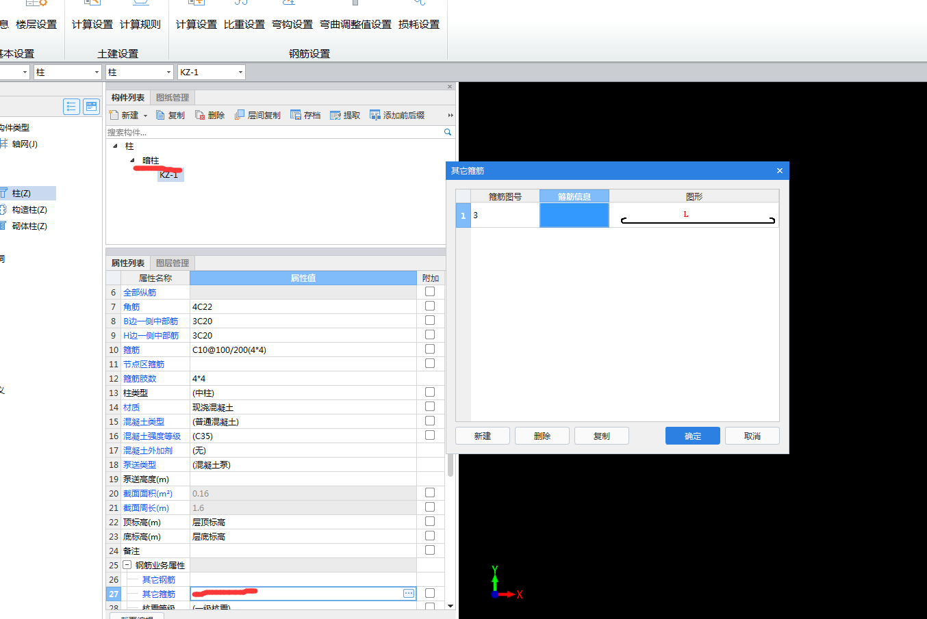Open the dropdown arrow beside 新建
Screen dimensions: 927x619
point(145,116)
